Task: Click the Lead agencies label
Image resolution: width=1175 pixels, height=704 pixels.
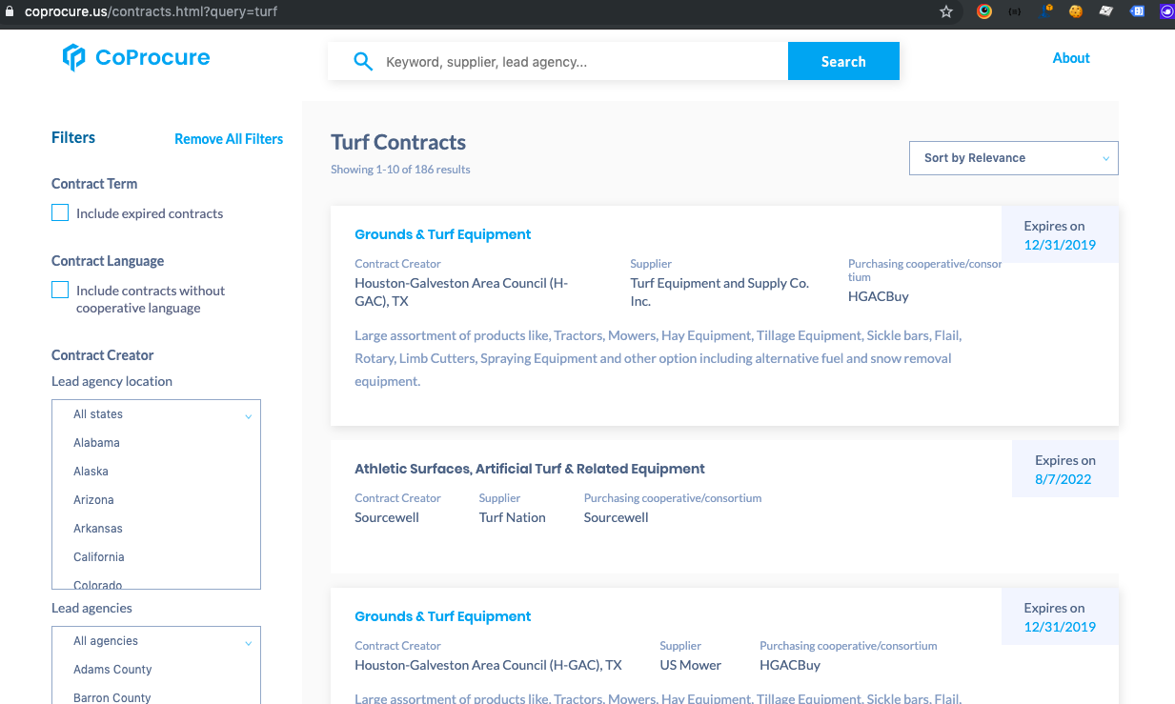Action: click(x=91, y=608)
